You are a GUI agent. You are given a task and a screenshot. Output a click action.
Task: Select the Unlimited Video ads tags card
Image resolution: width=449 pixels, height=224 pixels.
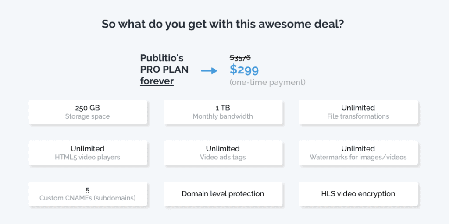pyautogui.click(x=223, y=153)
